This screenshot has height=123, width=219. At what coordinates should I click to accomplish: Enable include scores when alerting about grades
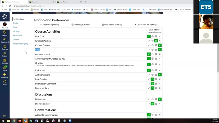click(x=38, y=66)
